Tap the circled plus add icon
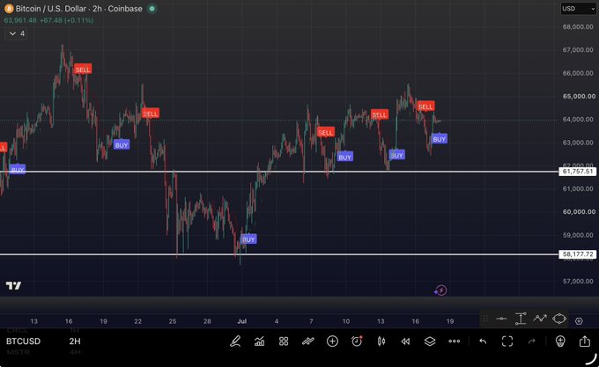The width and height of the screenshot is (599, 367). pos(332,341)
